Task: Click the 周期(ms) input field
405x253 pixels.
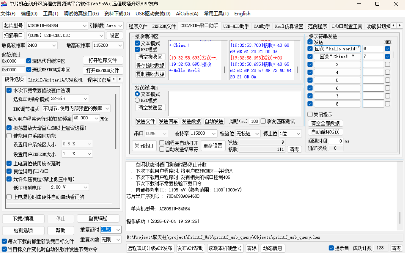Action: pyautogui.click(x=255, y=121)
